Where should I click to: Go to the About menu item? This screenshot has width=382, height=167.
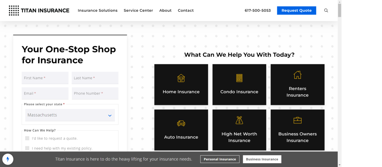pos(165,10)
